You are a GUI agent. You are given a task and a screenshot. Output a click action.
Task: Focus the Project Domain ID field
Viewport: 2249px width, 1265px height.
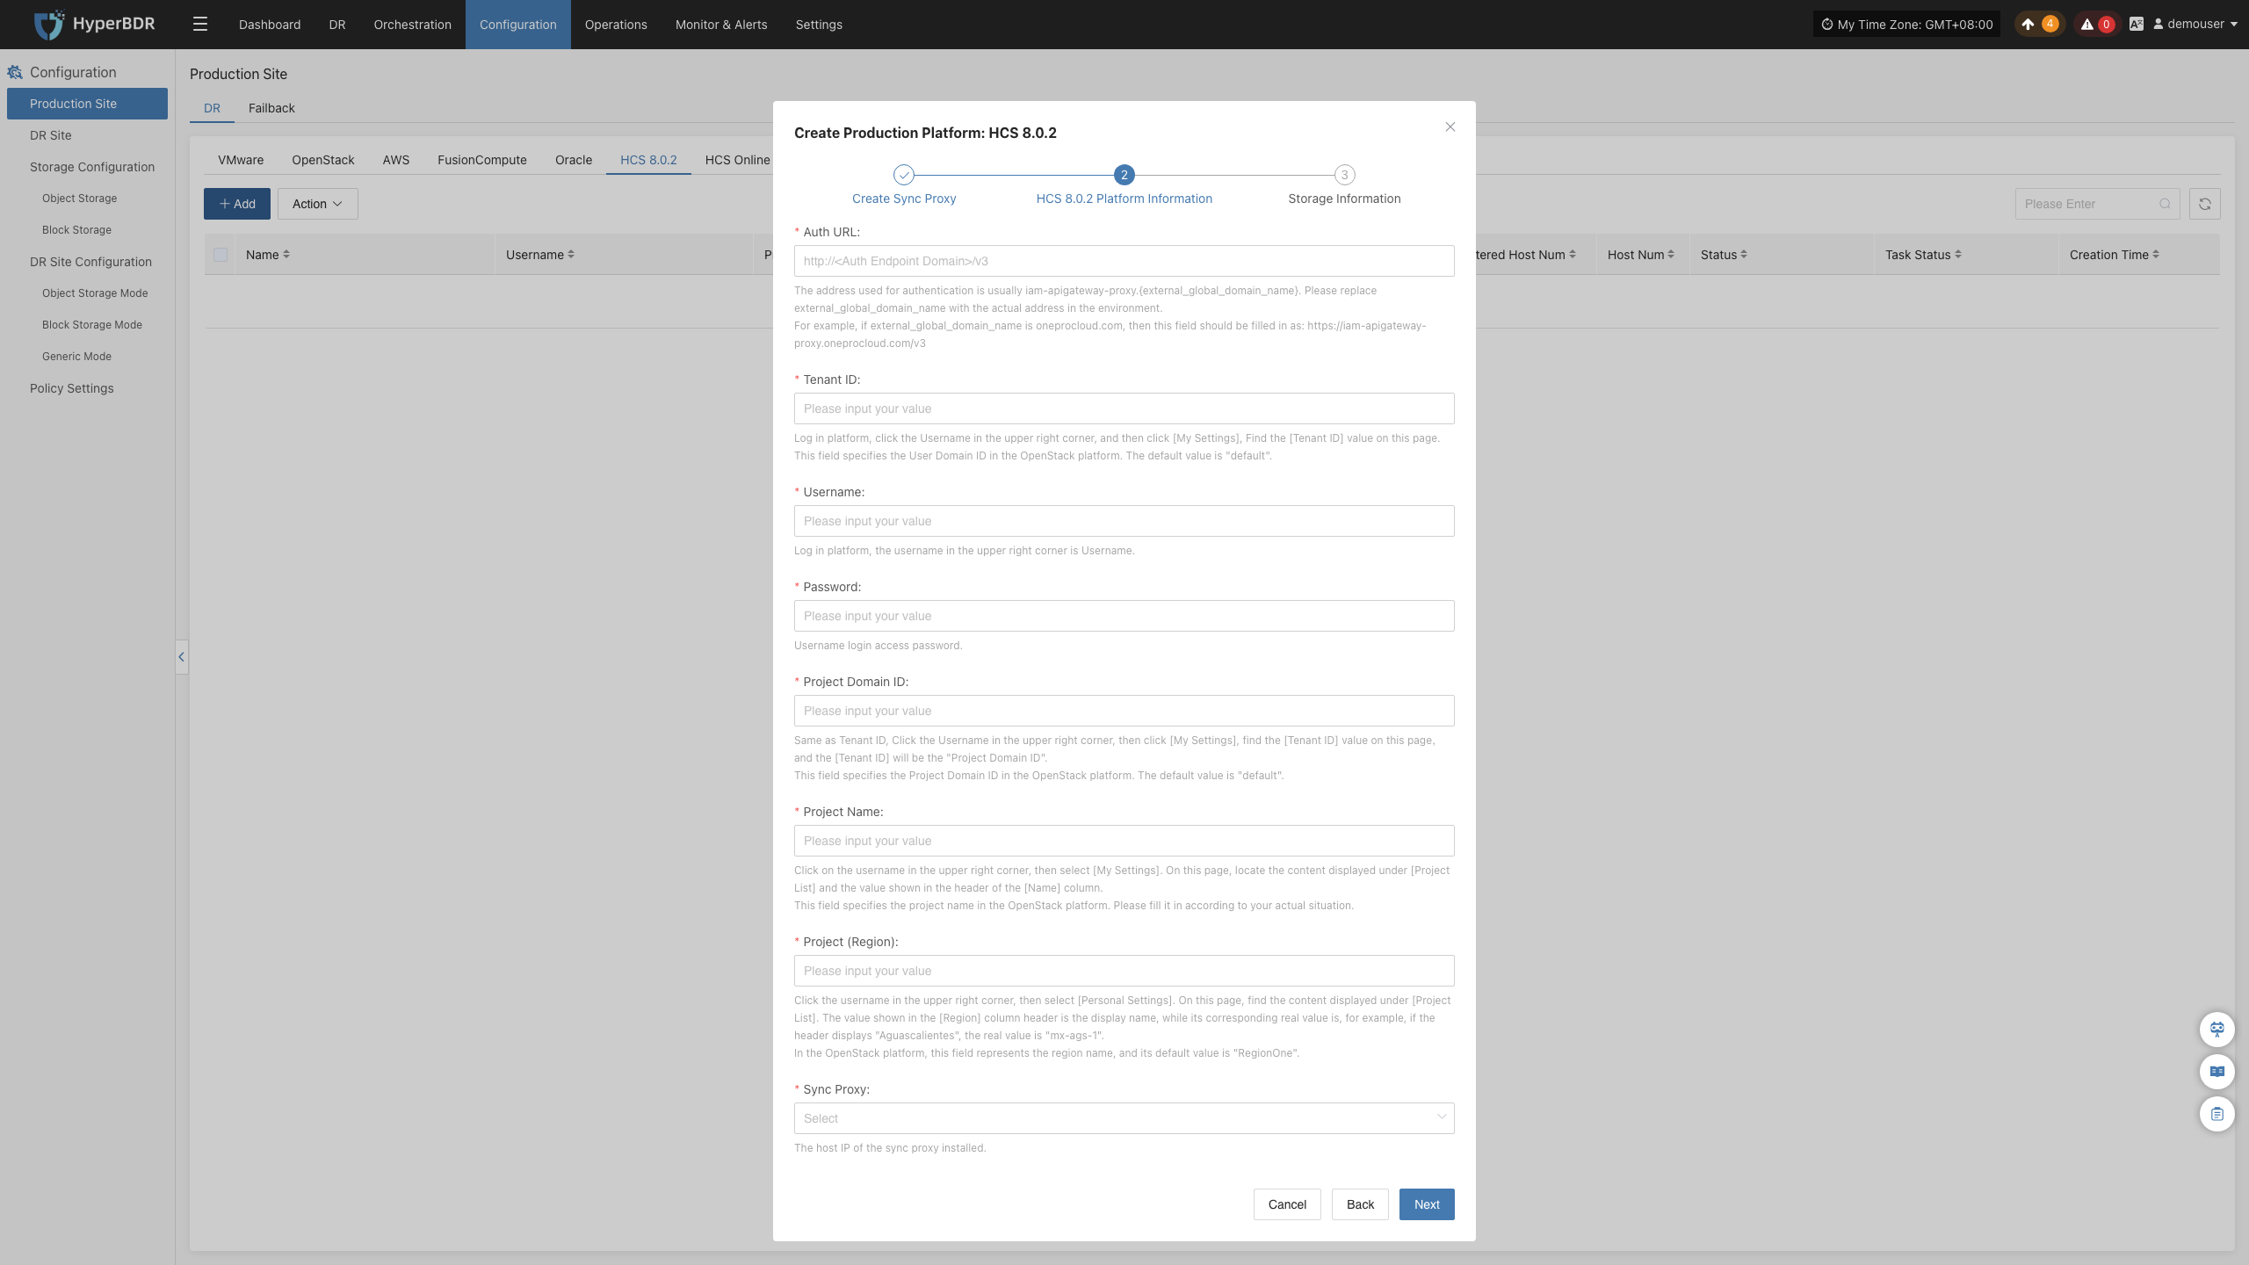coord(1124,711)
